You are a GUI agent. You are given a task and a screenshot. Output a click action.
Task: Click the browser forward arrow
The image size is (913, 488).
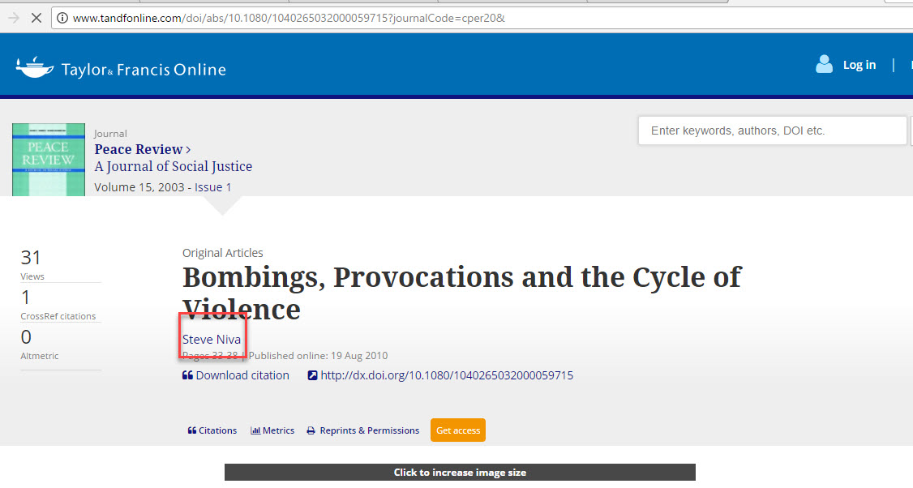pyautogui.click(x=13, y=18)
